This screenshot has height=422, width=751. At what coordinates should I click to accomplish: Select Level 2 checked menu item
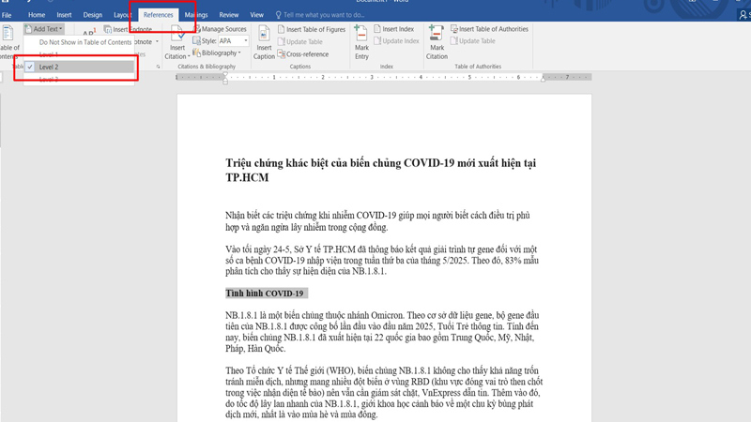pos(79,67)
